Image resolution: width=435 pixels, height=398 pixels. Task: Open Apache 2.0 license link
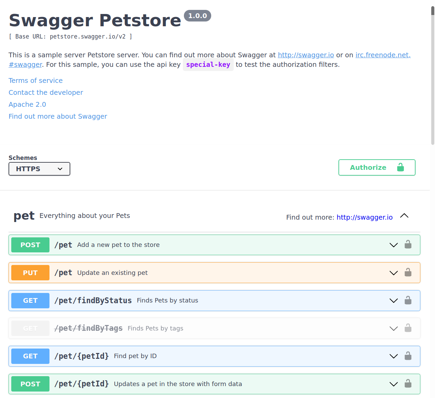click(27, 104)
